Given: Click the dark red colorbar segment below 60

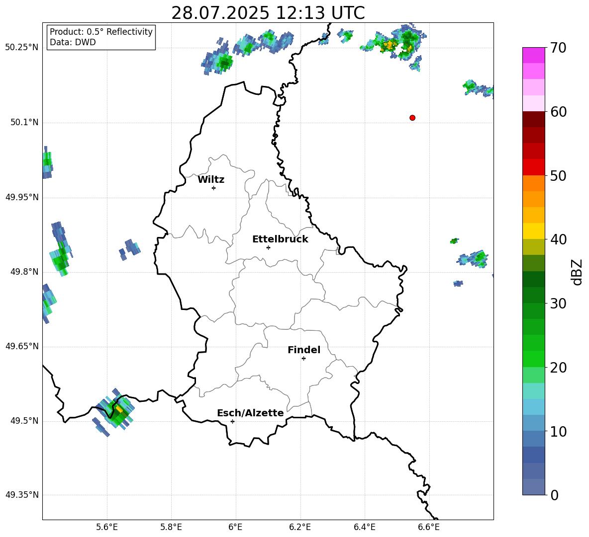Looking at the screenshot, I should [534, 120].
